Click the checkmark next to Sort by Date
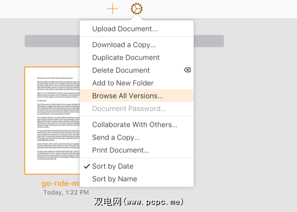Image resolution: width=297 pixels, height=212 pixels. (86, 166)
